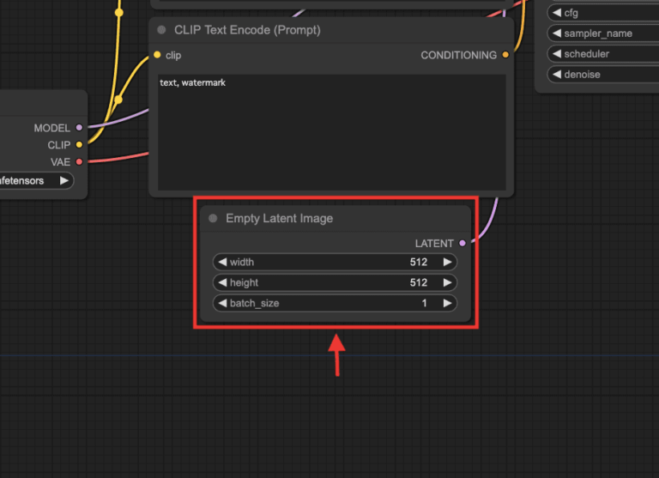Click the red VAE output connector
This screenshot has height=478, width=659.
(80, 161)
